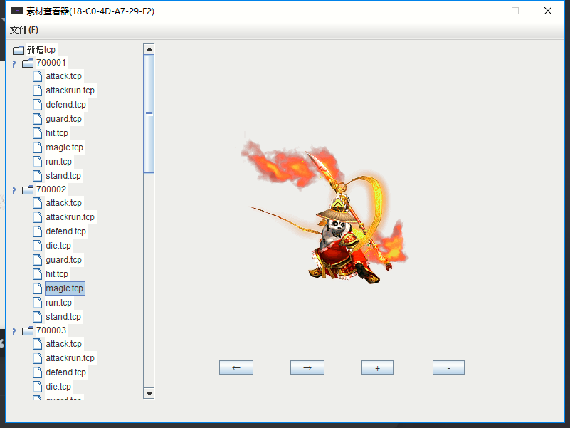Advance to next frame with right arrow button
The height and width of the screenshot is (428, 570).
point(307,367)
